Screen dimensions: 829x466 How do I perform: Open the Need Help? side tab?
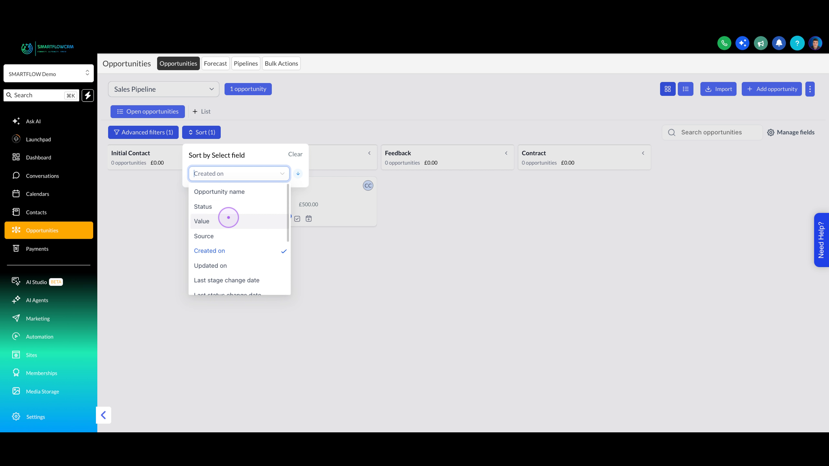coord(821,240)
